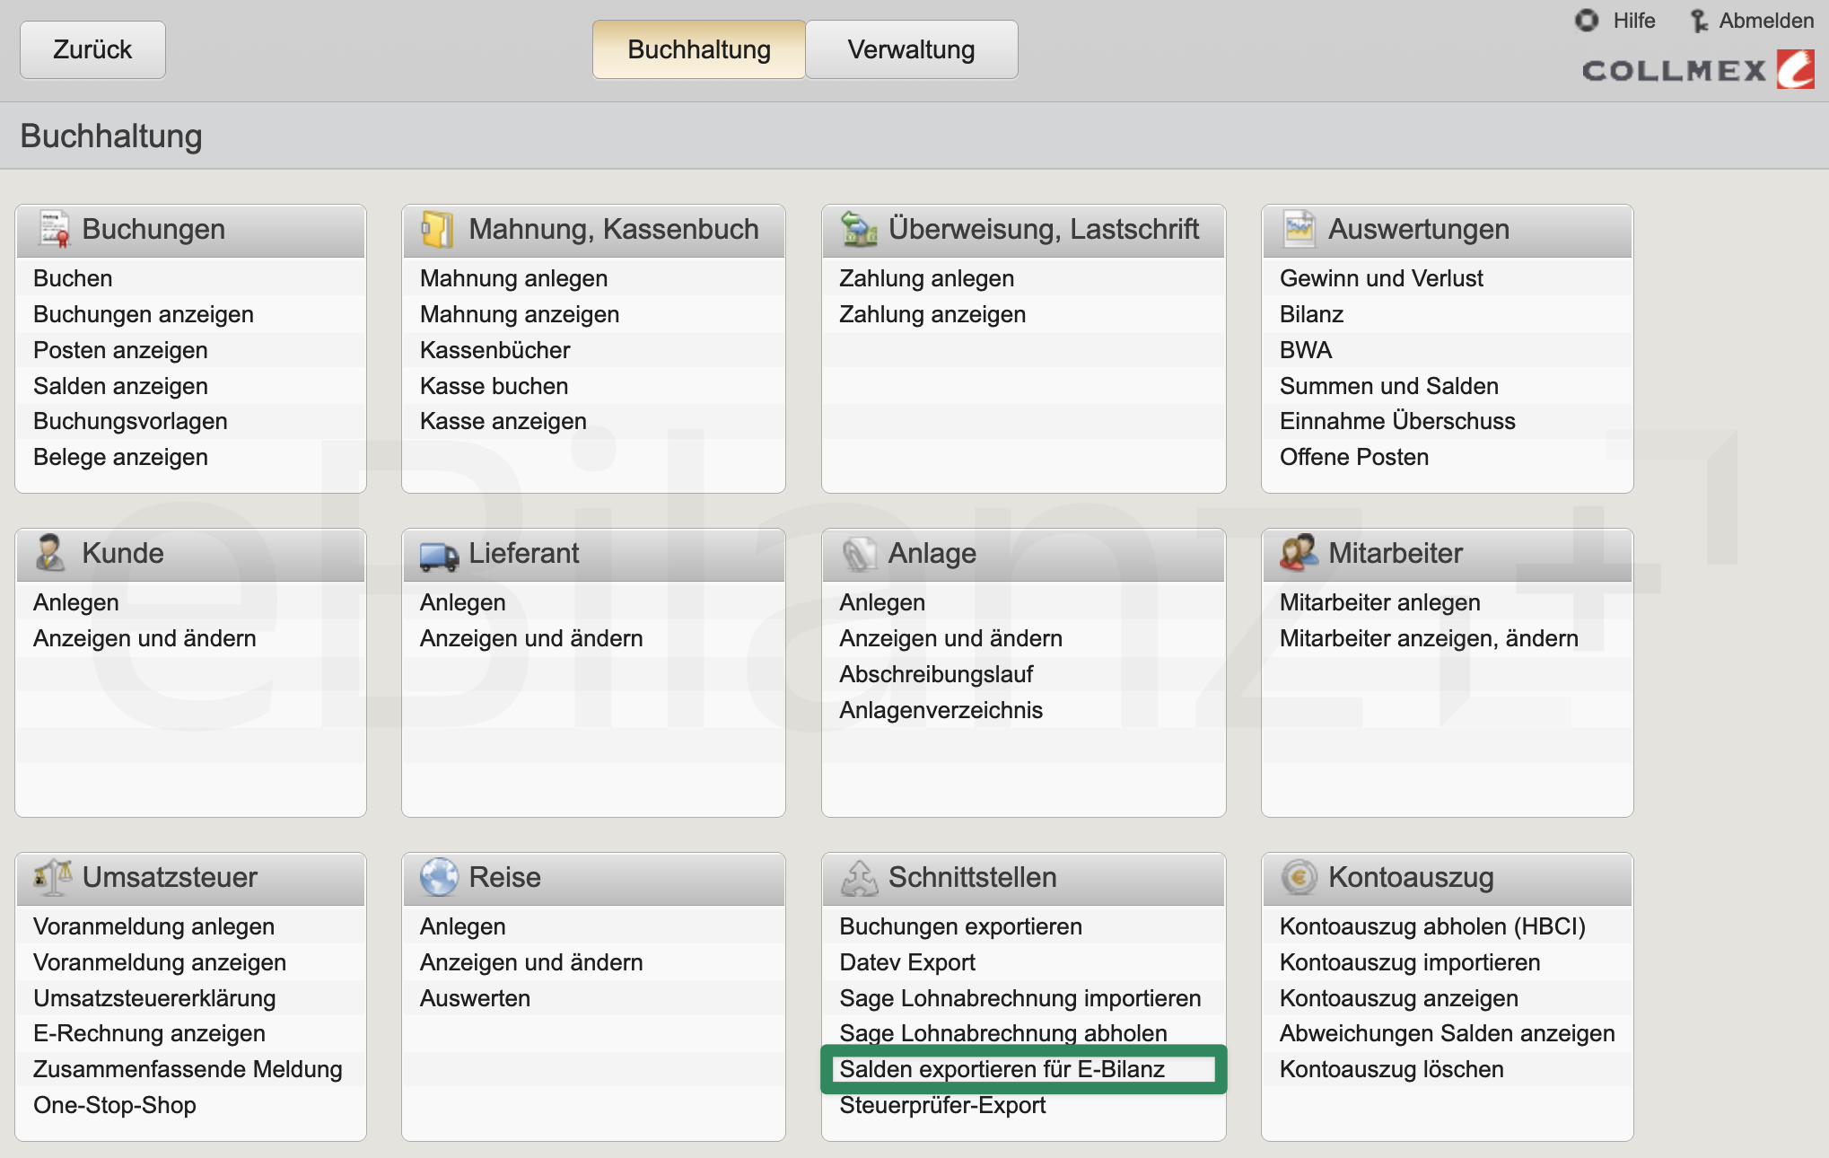This screenshot has height=1158, width=1829.
Task: Open Zusammenfassende Meldung
Action: coord(188,1069)
